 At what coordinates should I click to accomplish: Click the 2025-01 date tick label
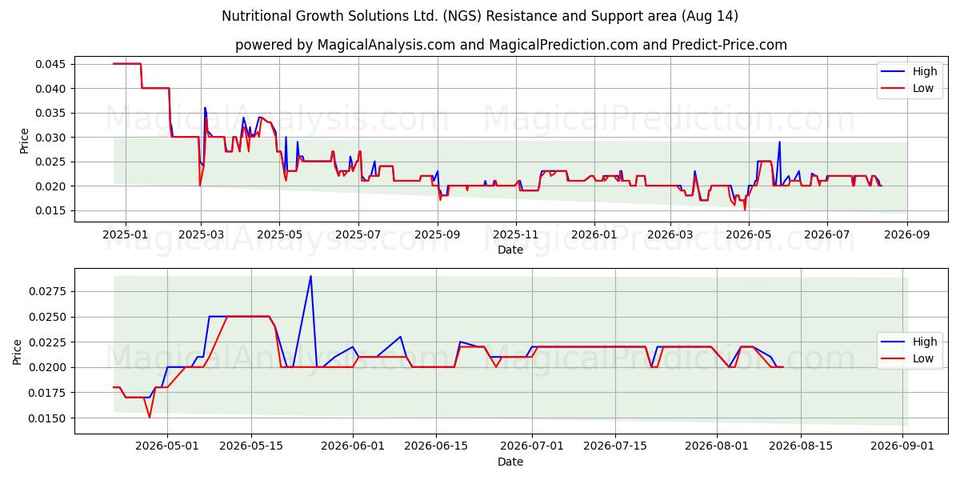pyautogui.click(x=125, y=234)
